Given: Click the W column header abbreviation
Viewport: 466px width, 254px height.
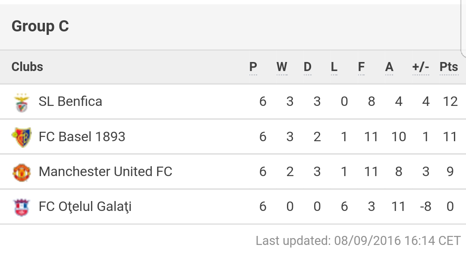Looking at the screenshot, I should tap(282, 67).
